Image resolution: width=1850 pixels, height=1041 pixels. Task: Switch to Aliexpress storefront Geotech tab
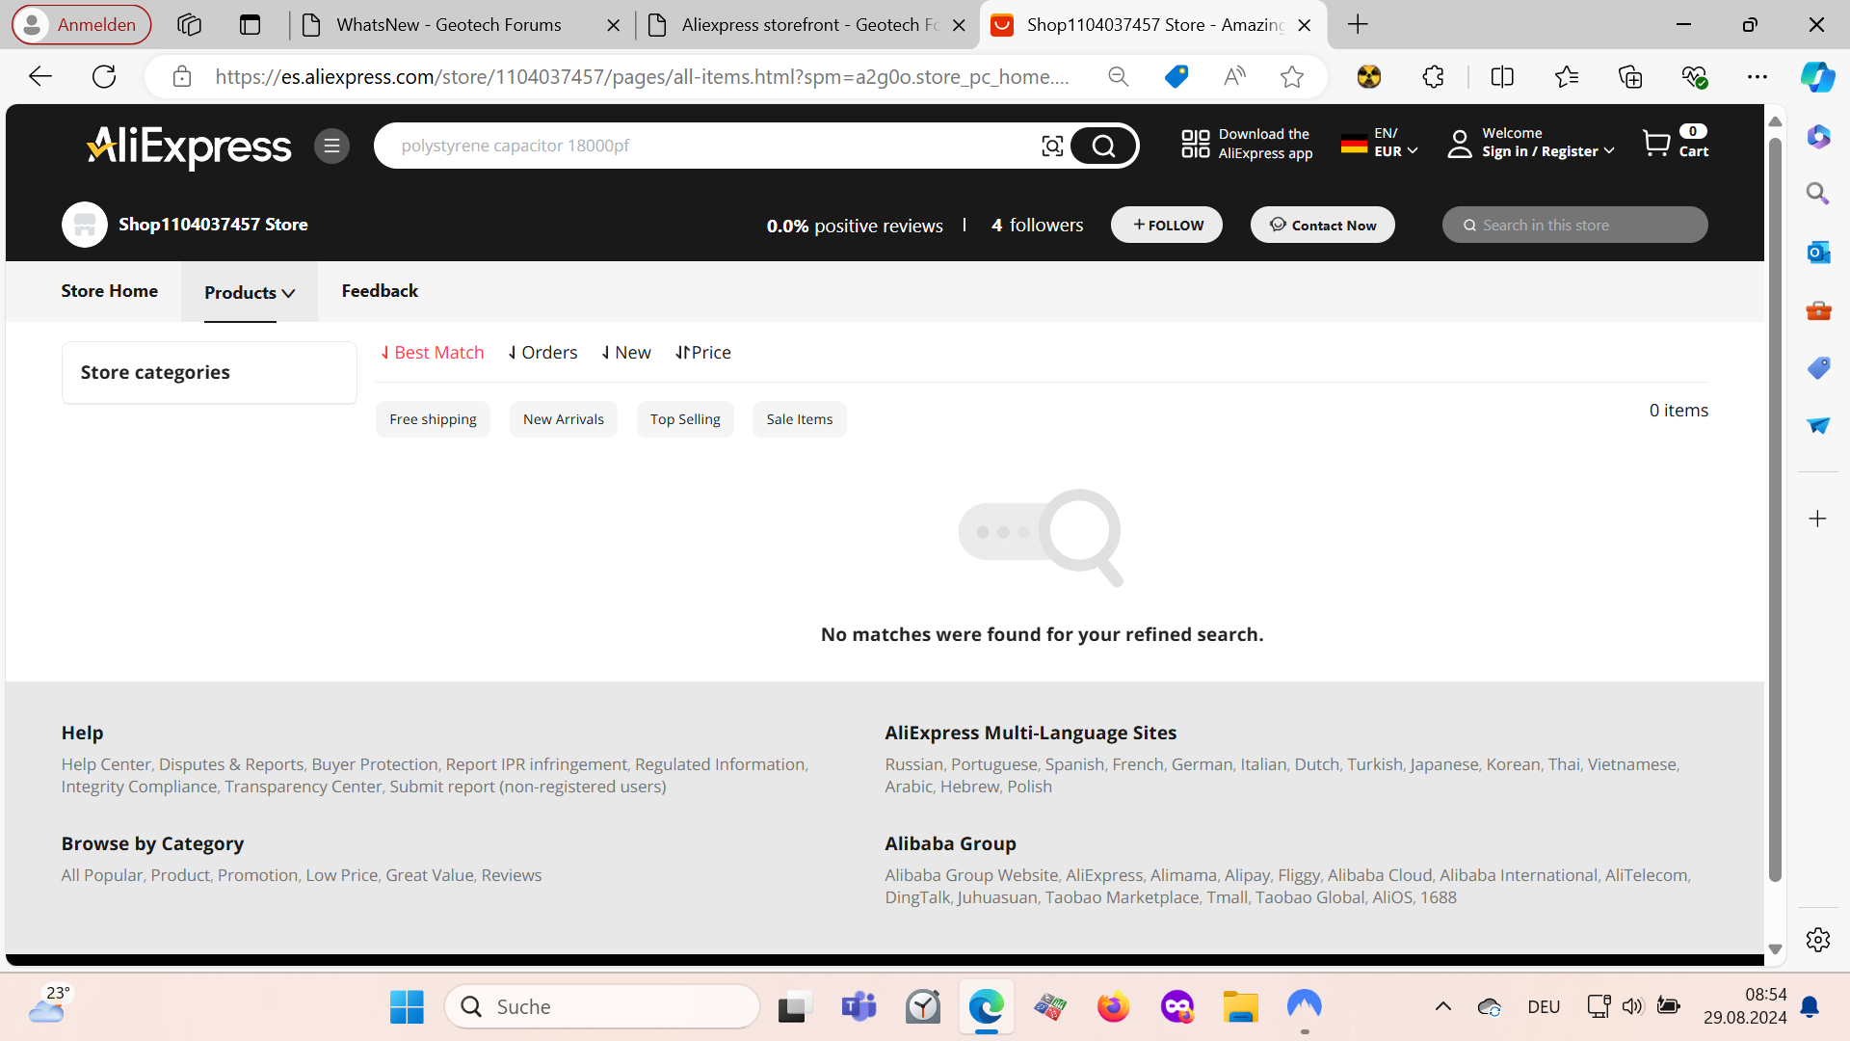coord(809,25)
